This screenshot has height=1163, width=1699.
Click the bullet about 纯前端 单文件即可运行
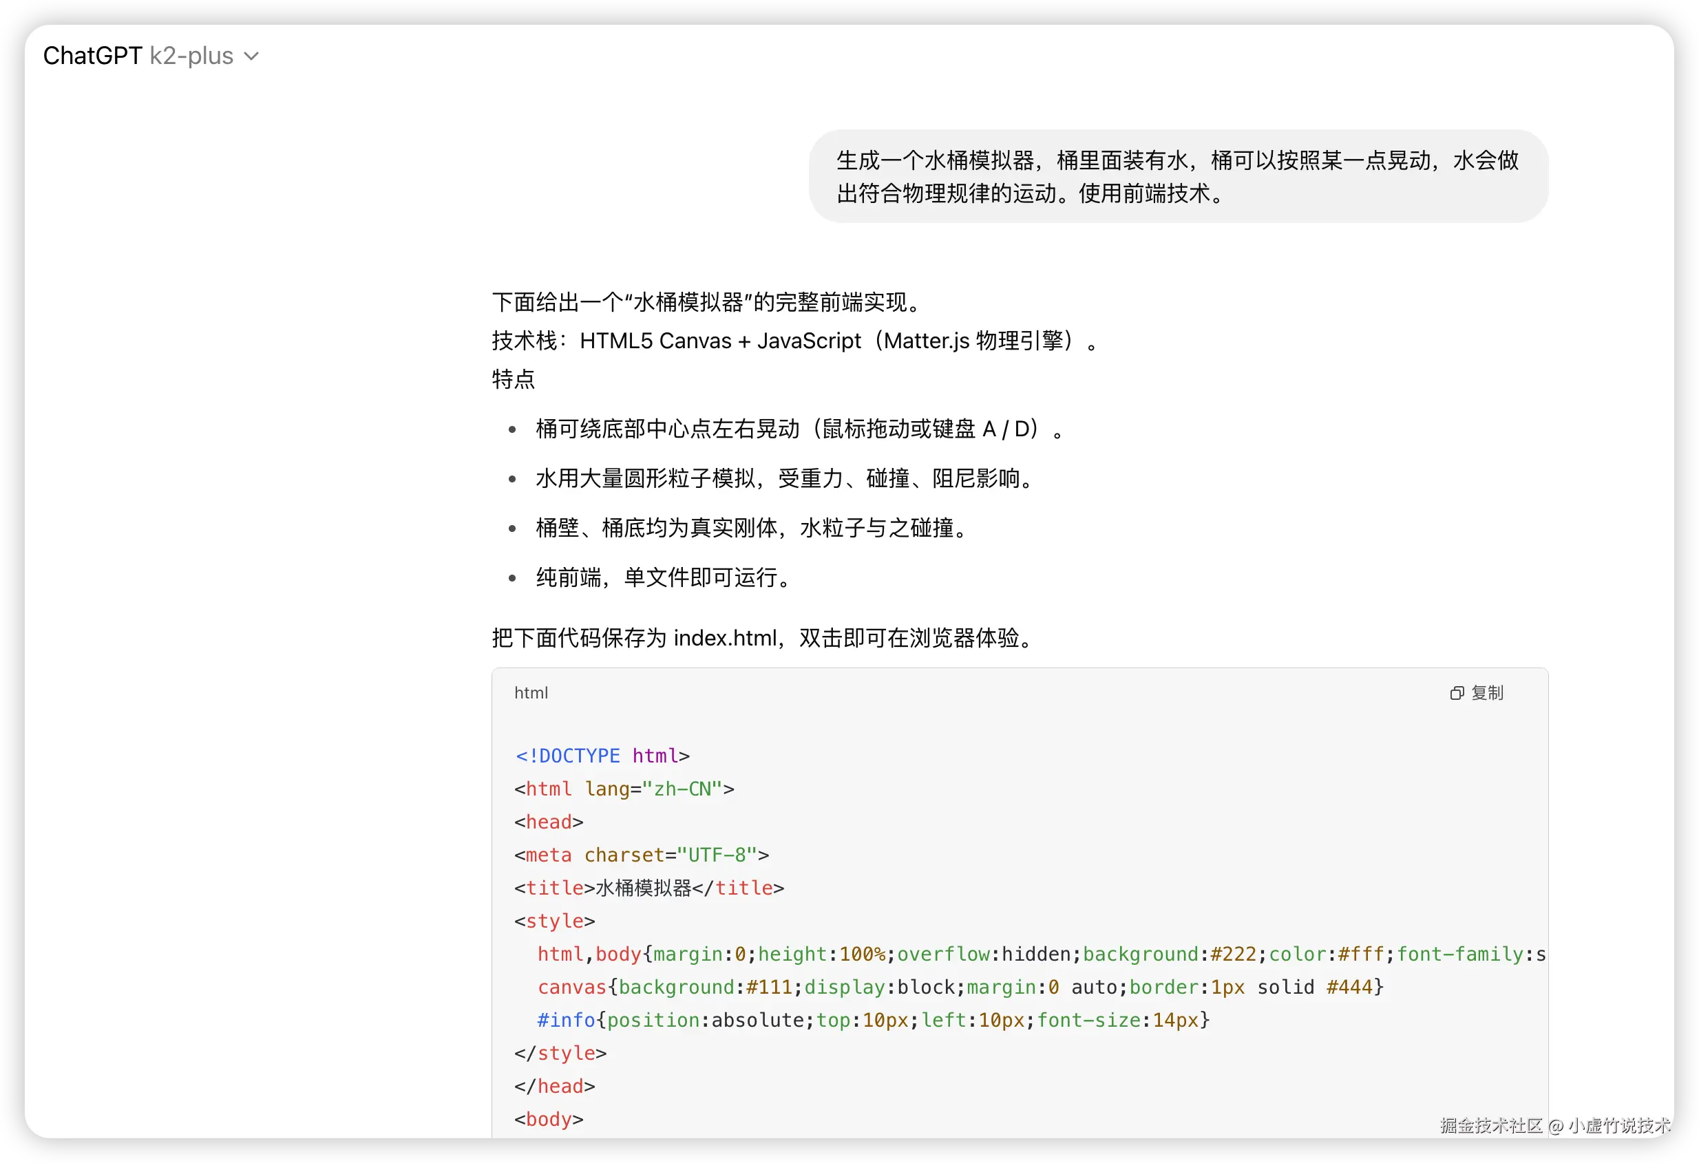662,577
